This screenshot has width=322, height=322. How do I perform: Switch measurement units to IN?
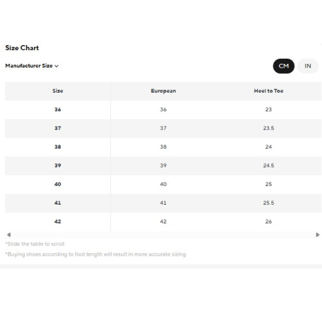click(308, 66)
